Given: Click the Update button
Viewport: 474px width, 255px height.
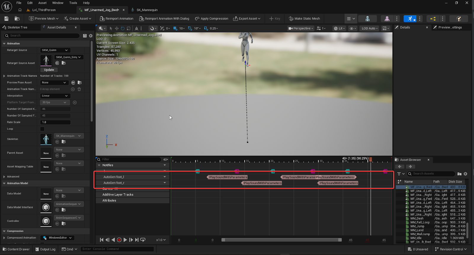Looking at the screenshot, I should tap(49, 70).
